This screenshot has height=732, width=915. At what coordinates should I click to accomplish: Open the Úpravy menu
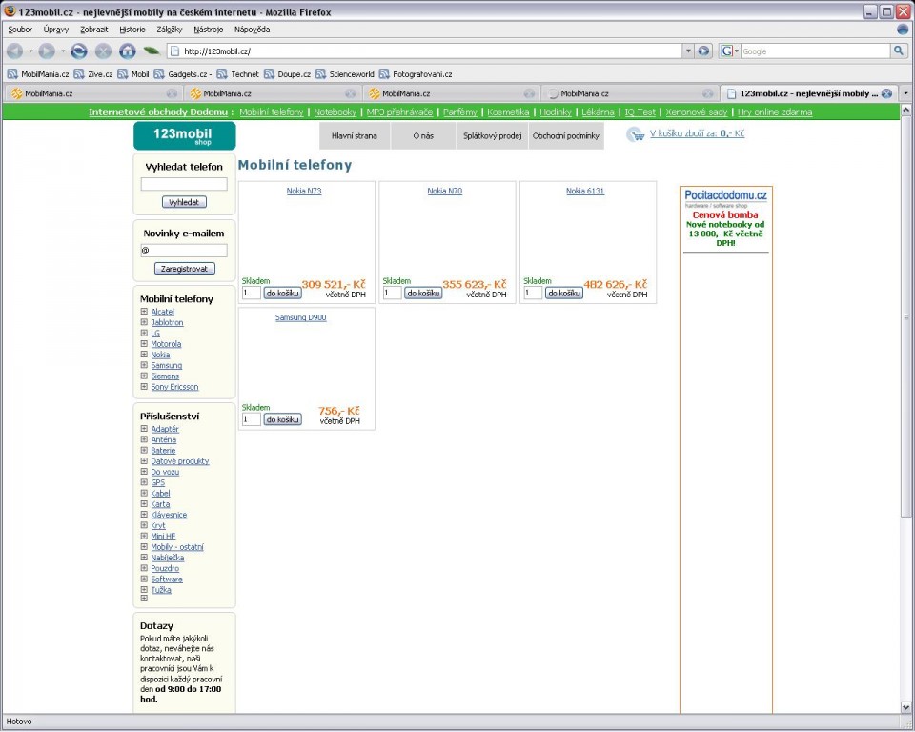56,30
